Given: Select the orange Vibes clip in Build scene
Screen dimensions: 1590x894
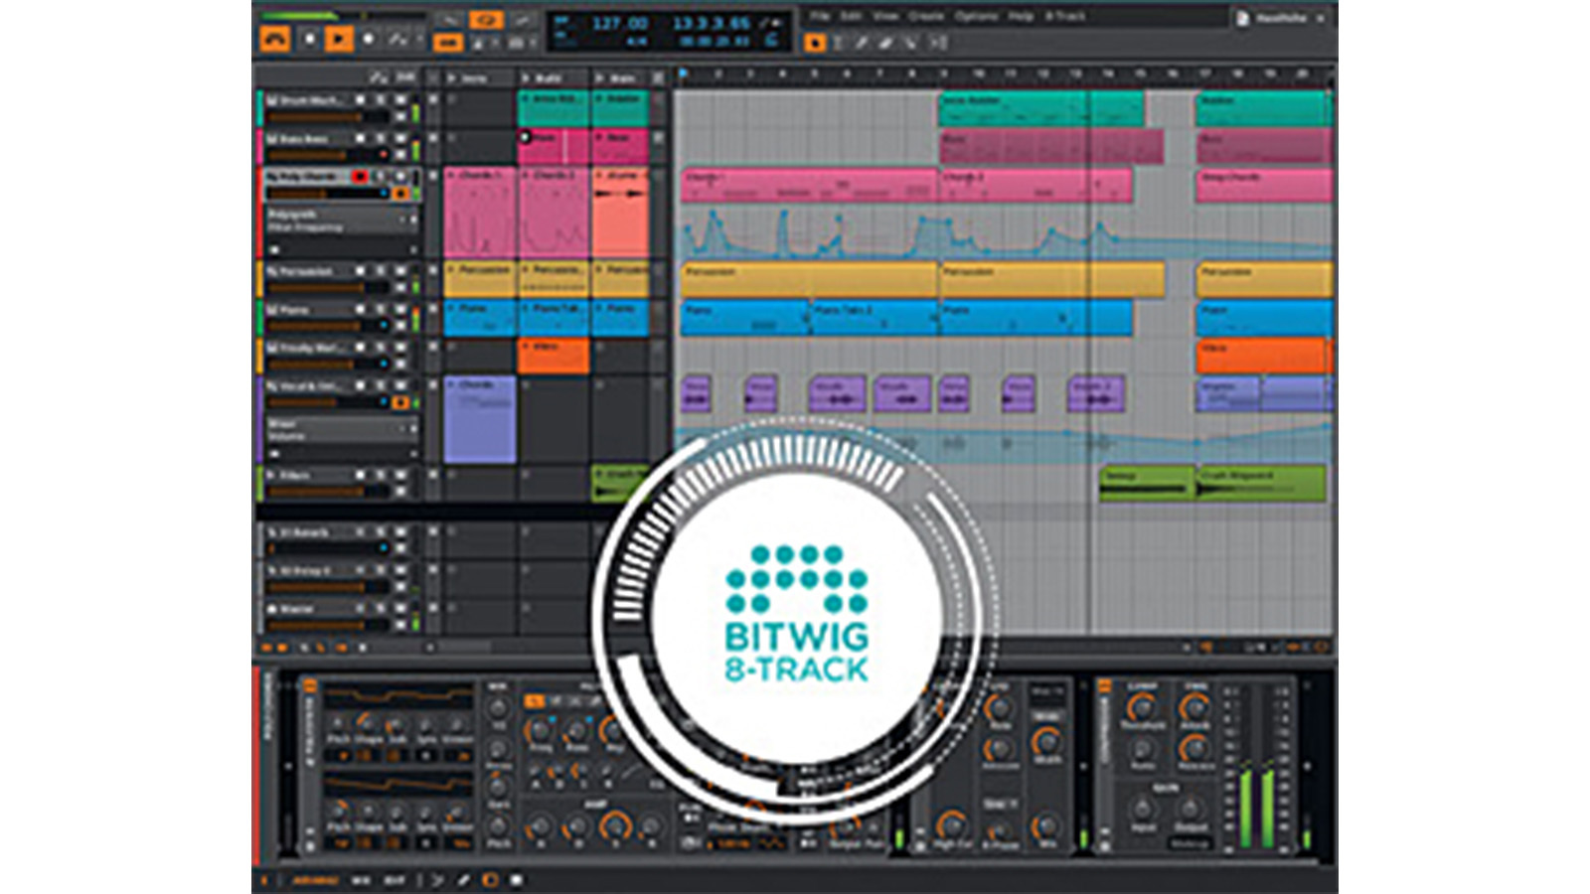Looking at the screenshot, I should tap(554, 357).
